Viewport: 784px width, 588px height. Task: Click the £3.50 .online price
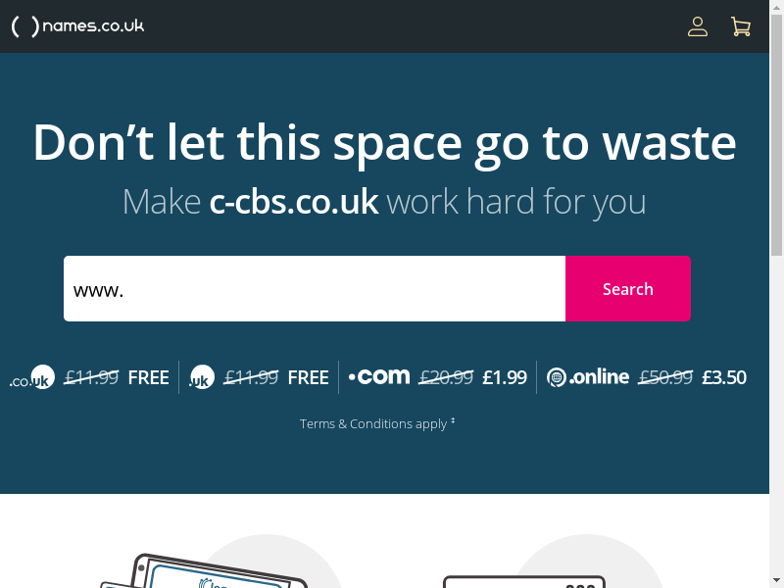[x=724, y=377]
